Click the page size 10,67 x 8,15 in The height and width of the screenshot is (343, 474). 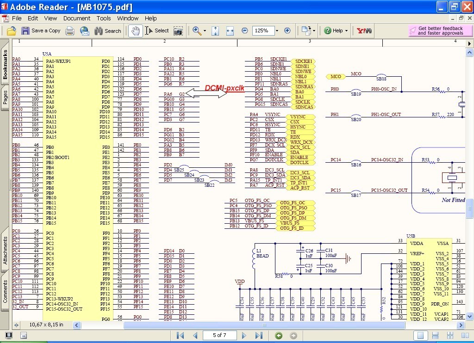(46, 325)
